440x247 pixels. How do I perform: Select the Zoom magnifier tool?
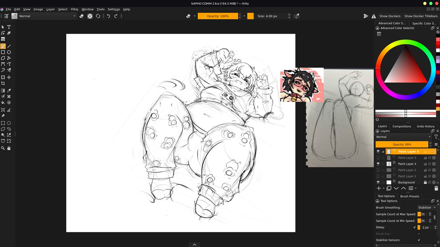pyautogui.click(x=3, y=148)
